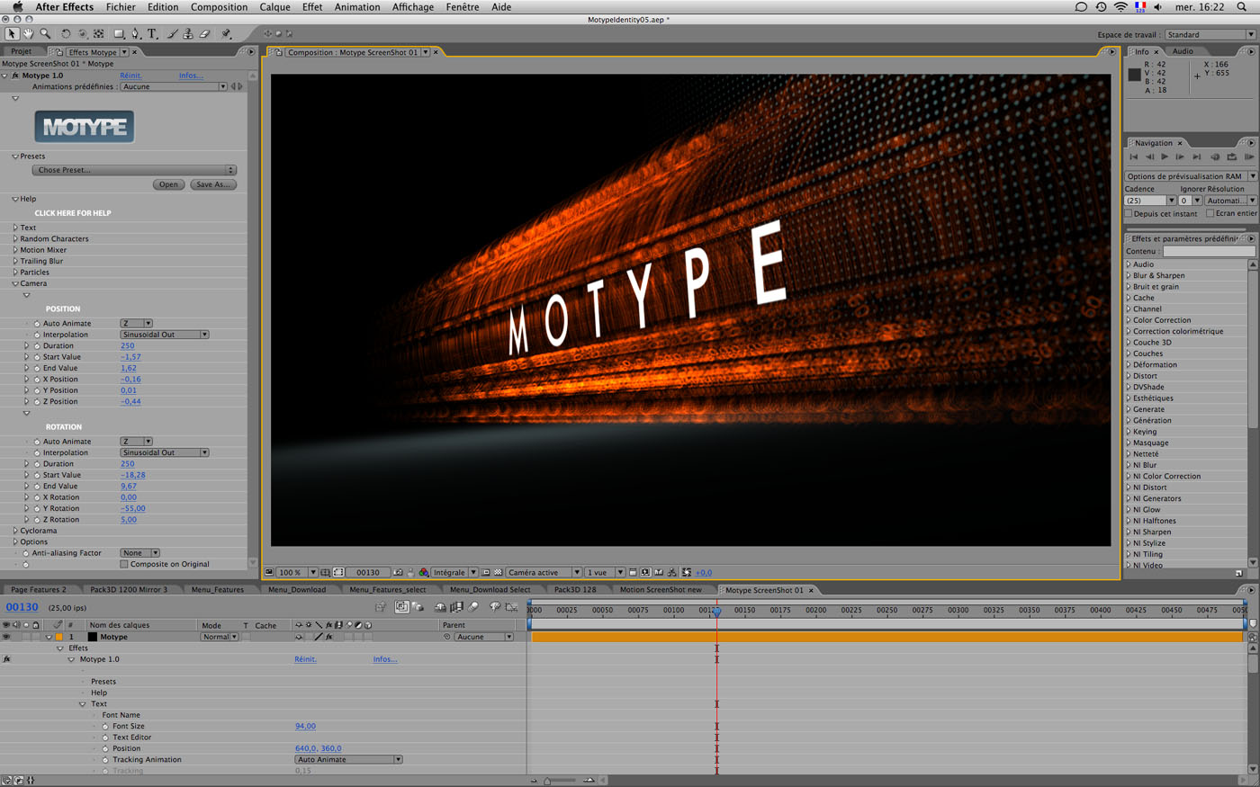Image resolution: width=1260 pixels, height=787 pixels.
Task: Toggle the brainstorm icon in timeline header
Action: point(495,607)
